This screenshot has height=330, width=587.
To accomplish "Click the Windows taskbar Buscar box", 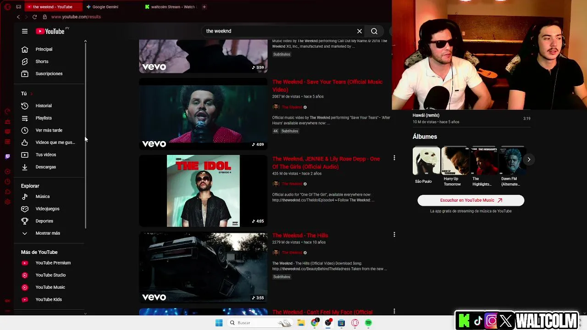I will [260, 323].
